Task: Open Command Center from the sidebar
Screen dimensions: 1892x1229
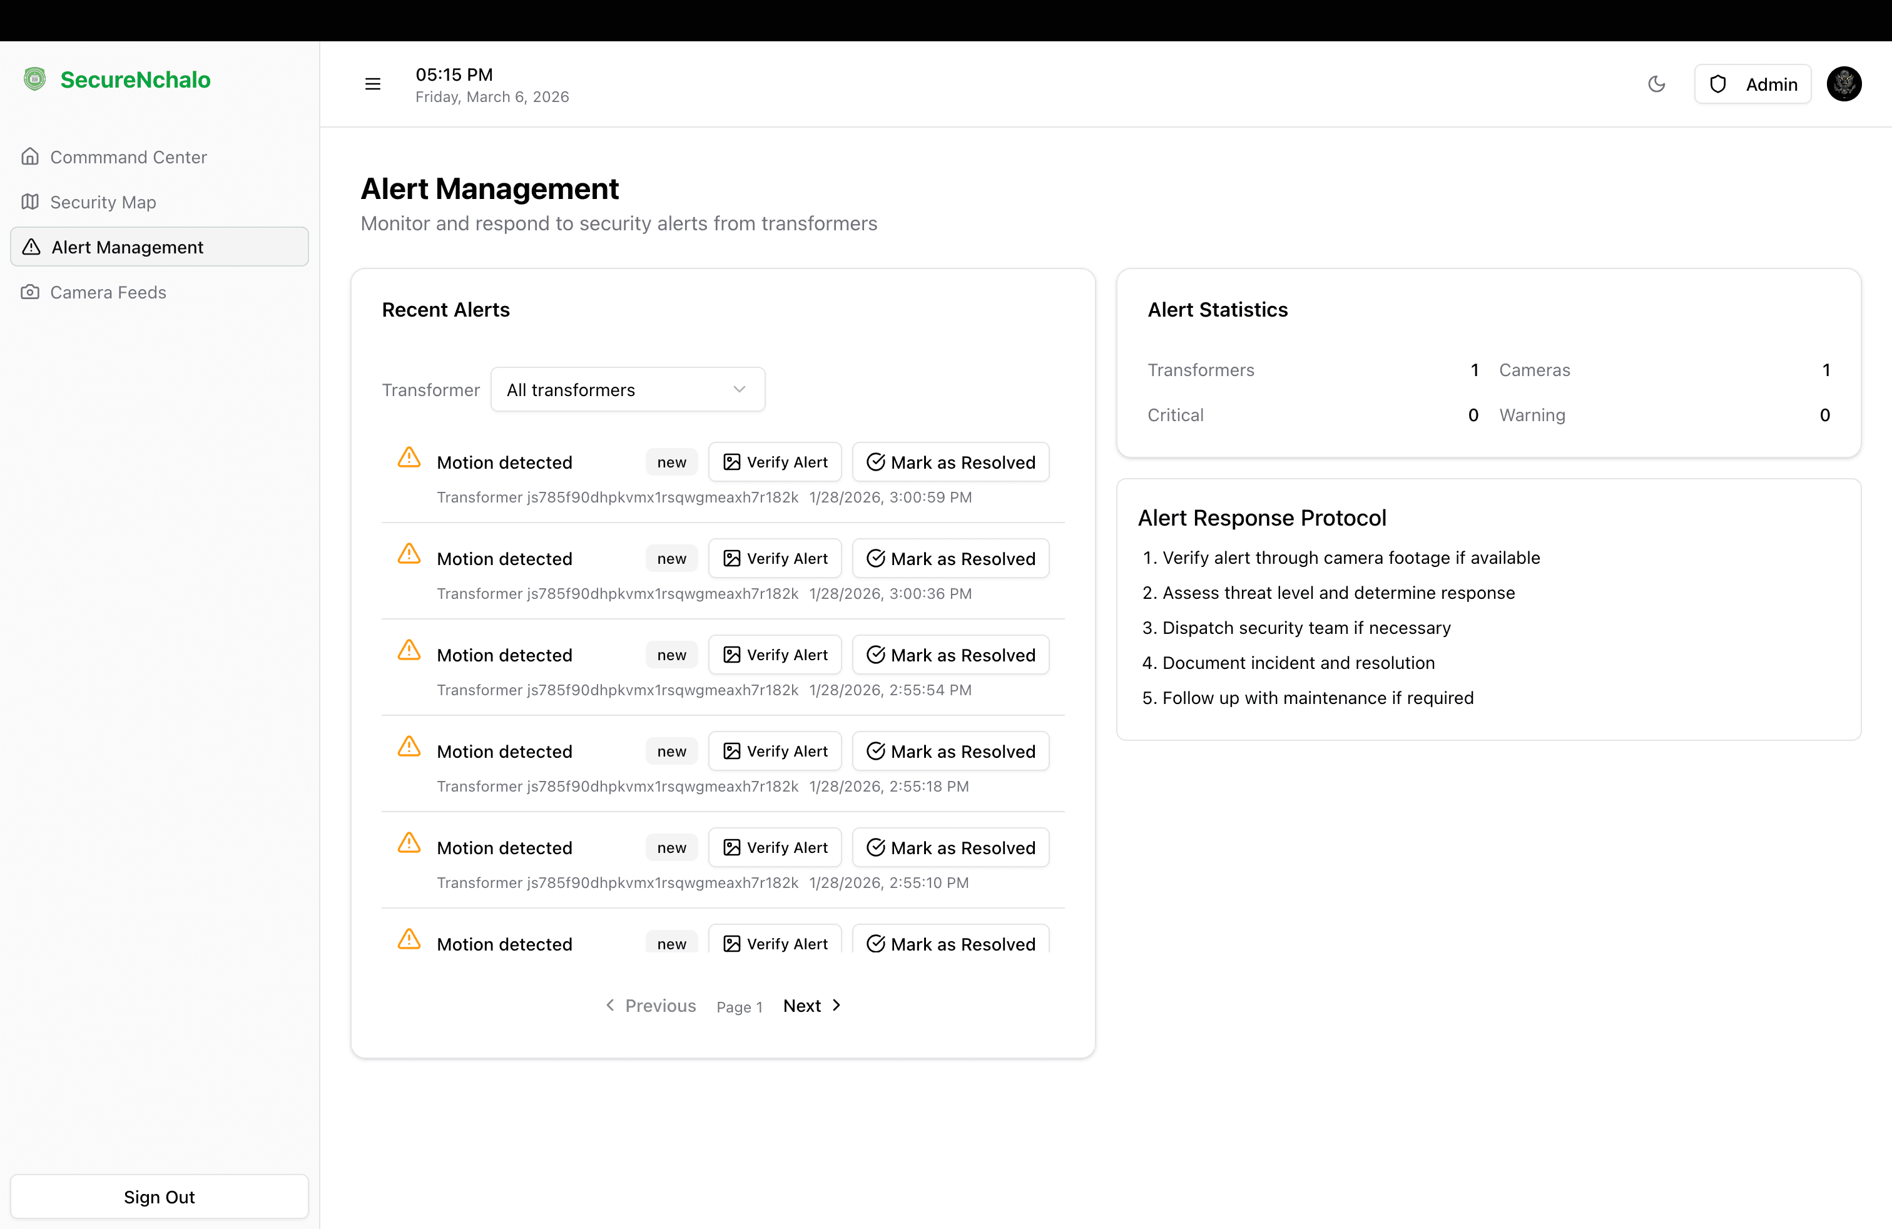Action: 128,156
